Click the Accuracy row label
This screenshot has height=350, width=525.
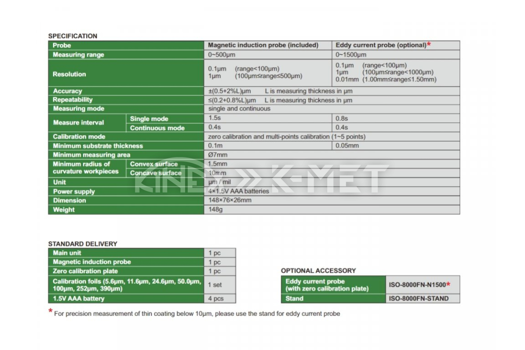point(126,91)
